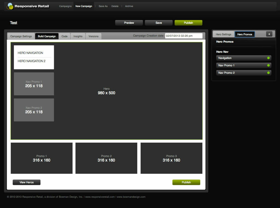Open the Code tab
The width and height of the screenshot is (280, 208).
click(65, 36)
